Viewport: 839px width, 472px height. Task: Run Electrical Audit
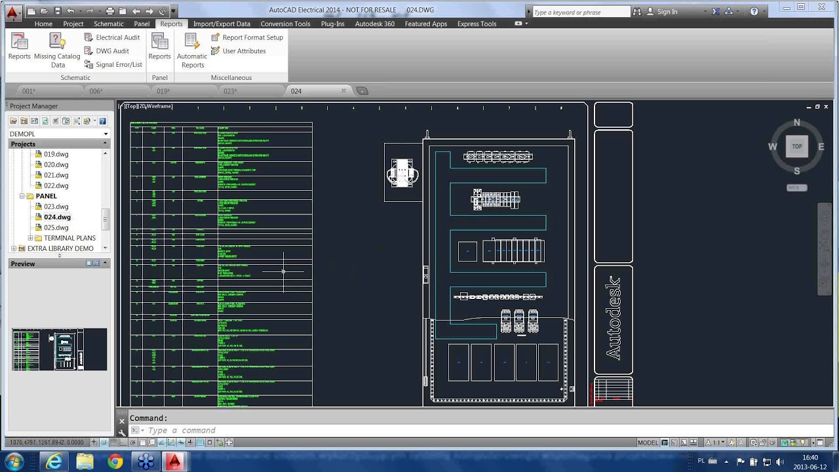111,37
